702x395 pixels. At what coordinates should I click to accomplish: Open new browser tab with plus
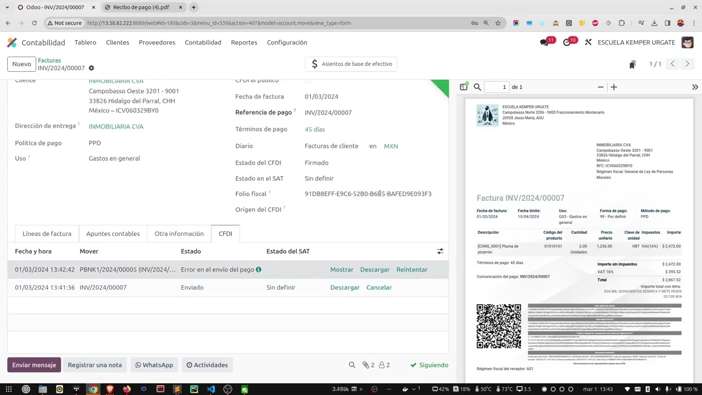click(194, 7)
